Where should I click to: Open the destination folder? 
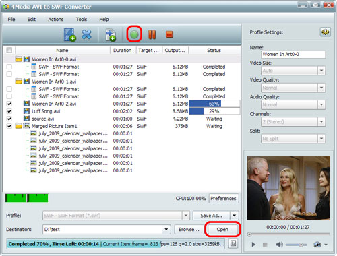[222, 230]
